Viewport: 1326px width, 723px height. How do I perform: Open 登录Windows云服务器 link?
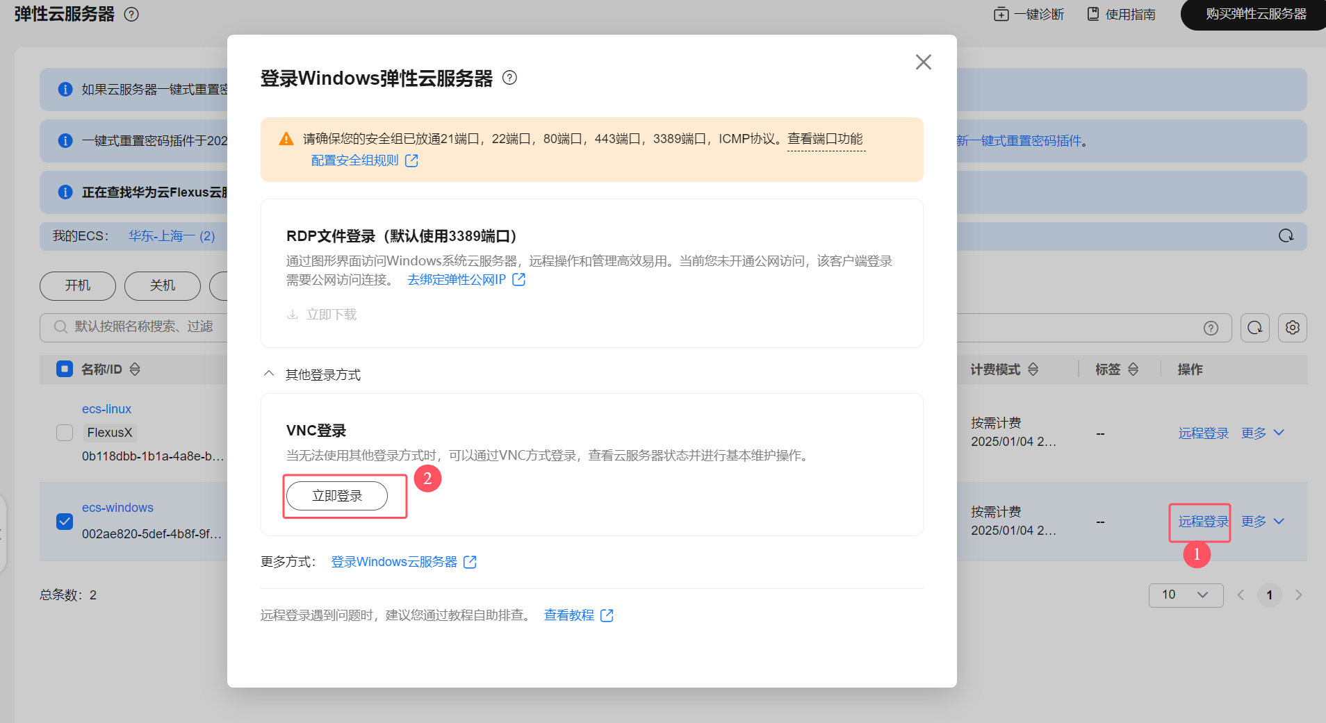coord(394,562)
